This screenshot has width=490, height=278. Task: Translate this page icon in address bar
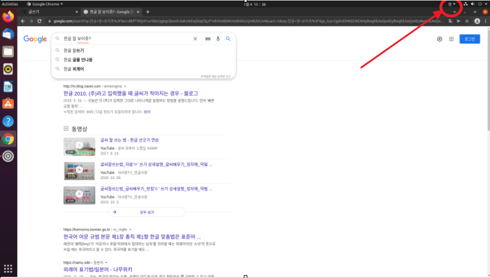[451, 21]
